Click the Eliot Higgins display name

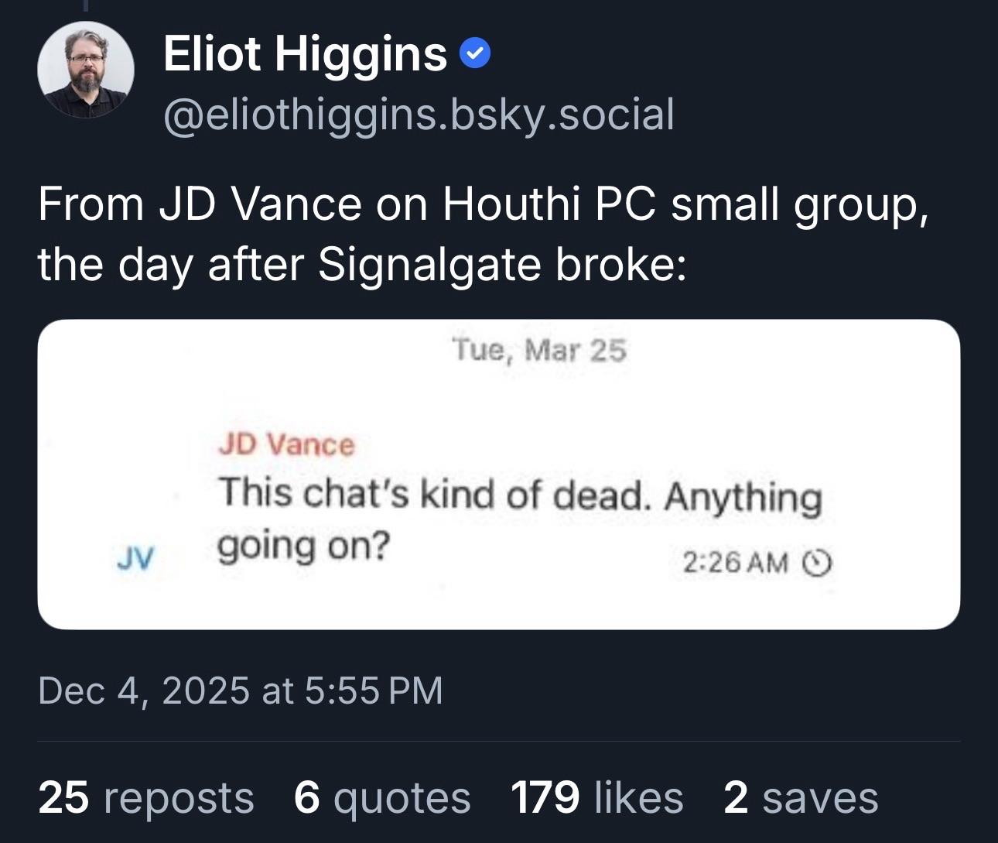[305, 54]
